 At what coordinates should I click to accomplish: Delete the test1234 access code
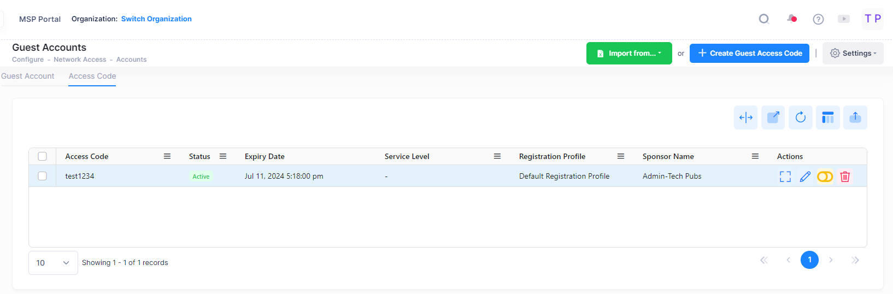[x=845, y=177]
